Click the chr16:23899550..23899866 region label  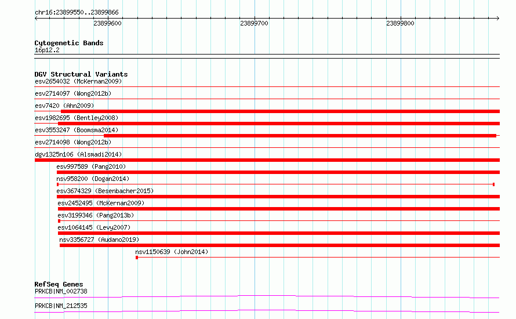(77, 12)
